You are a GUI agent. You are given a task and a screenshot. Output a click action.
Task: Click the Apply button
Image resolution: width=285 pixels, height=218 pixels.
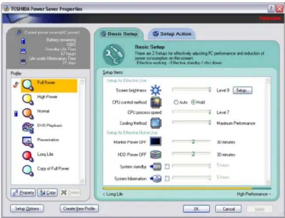click(260, 209)
